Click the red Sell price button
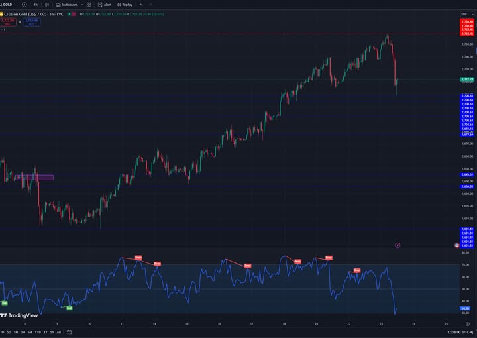477x338 pixels. click(x=7, y=21)
